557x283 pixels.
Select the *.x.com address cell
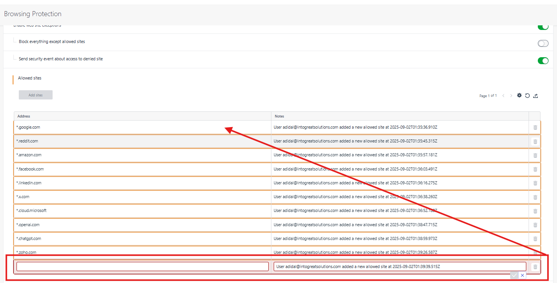pyautogui.click(x=142, y=197)
